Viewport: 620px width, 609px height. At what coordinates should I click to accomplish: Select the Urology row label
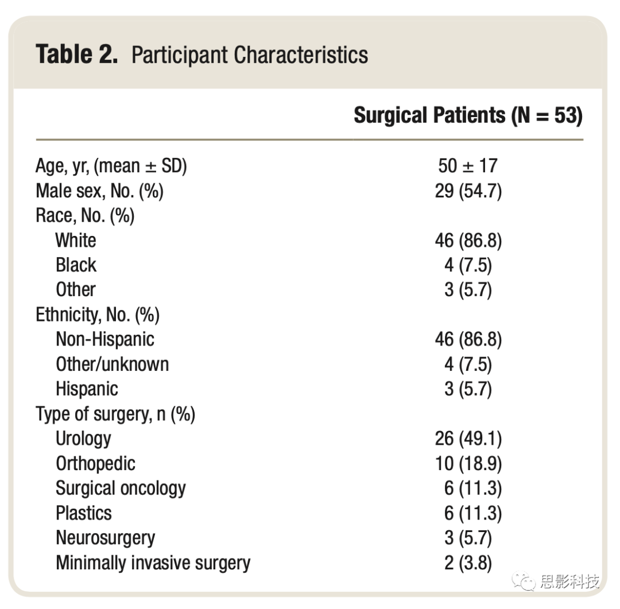tap(83, 439)
